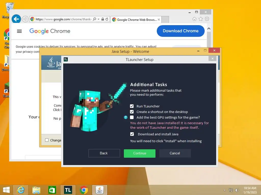Refresh the page in Internet Explorer

pyautogui.click(x=107, y=19)
